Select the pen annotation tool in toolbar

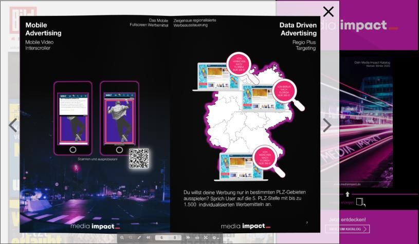139,237
